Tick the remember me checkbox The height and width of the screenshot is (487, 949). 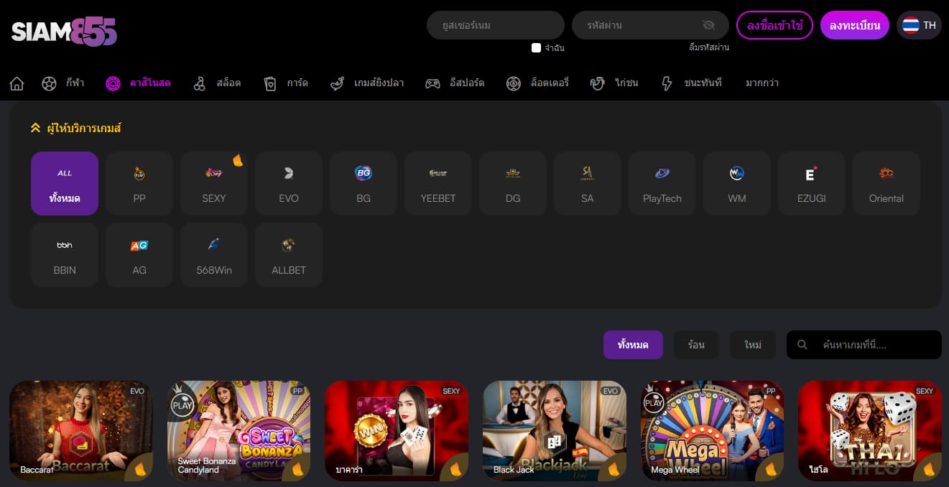click(x=536, y=48)
